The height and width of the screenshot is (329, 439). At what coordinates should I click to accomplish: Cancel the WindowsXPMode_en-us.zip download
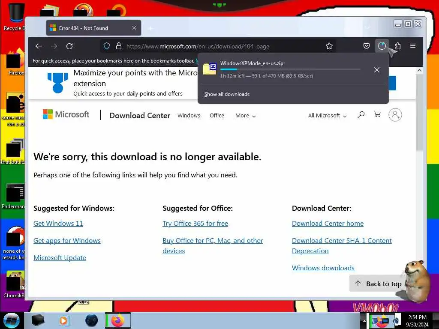tap(377, 70)
